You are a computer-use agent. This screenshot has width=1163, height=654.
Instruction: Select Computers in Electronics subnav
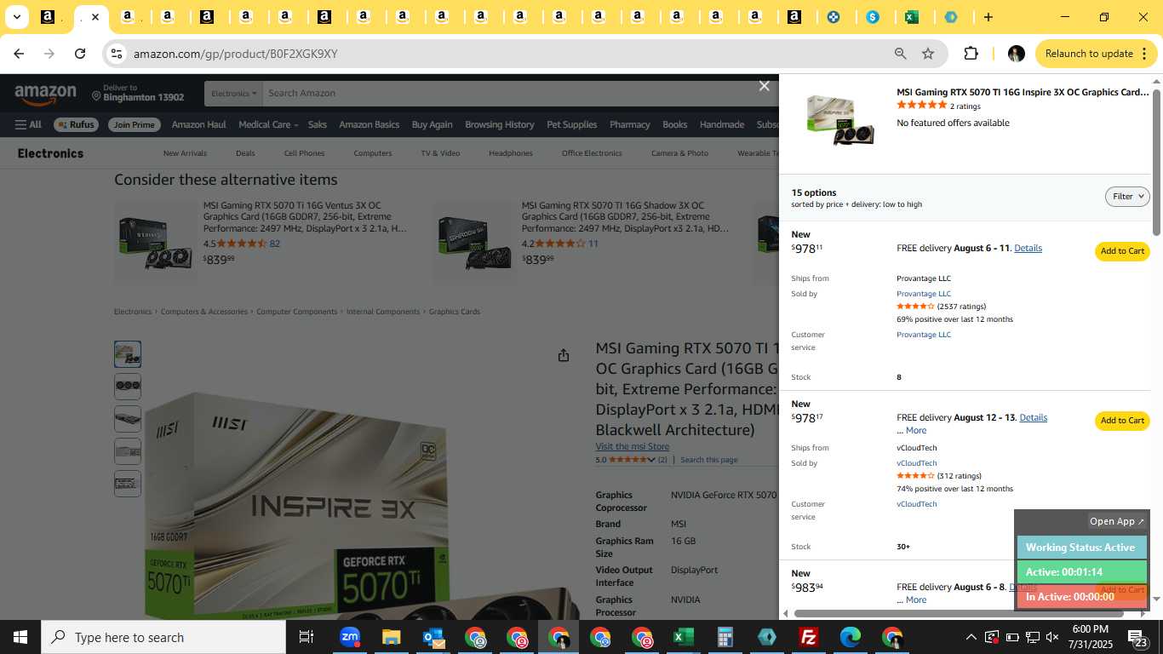click(x=373, y=153)
